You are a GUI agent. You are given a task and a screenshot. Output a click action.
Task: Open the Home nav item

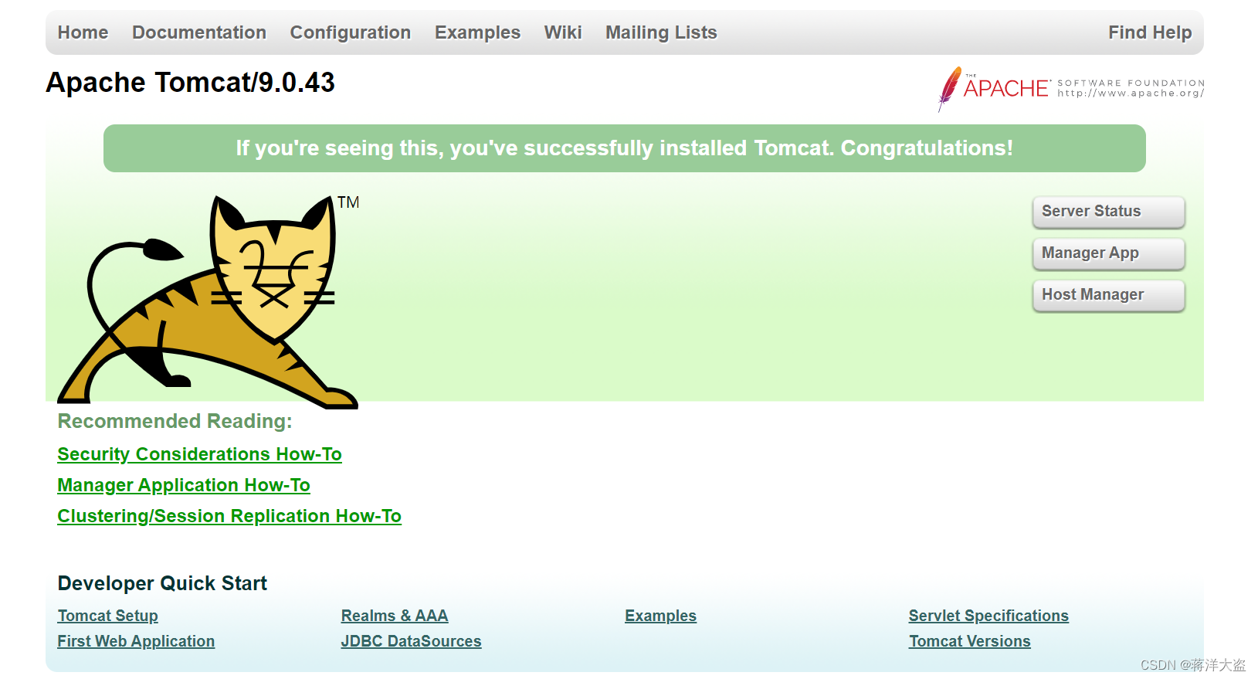(x=83, y=32)
